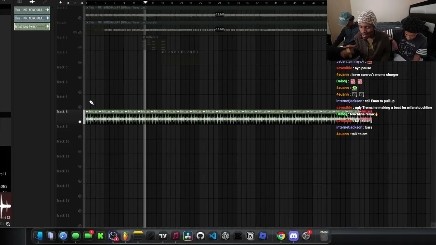
Task: Open System Settings from the dock
Action: 306,236
